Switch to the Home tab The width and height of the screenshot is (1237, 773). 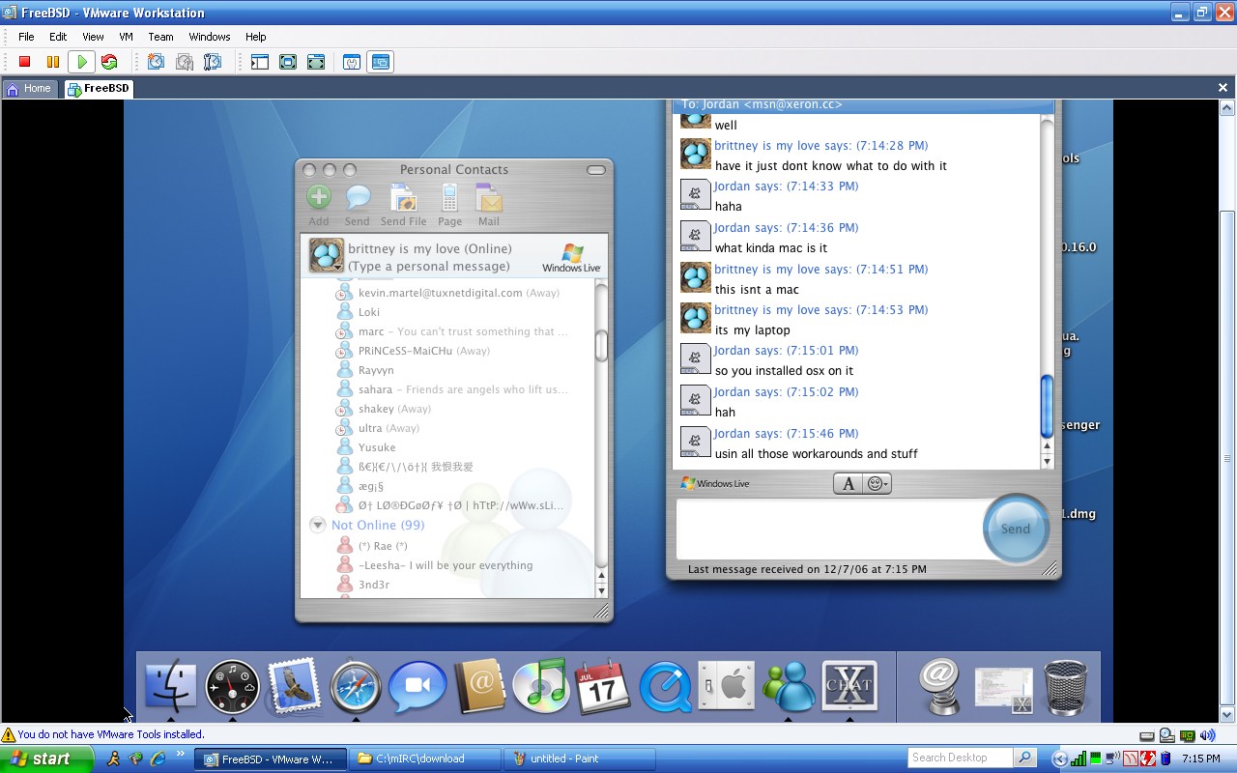click(29, 88)
